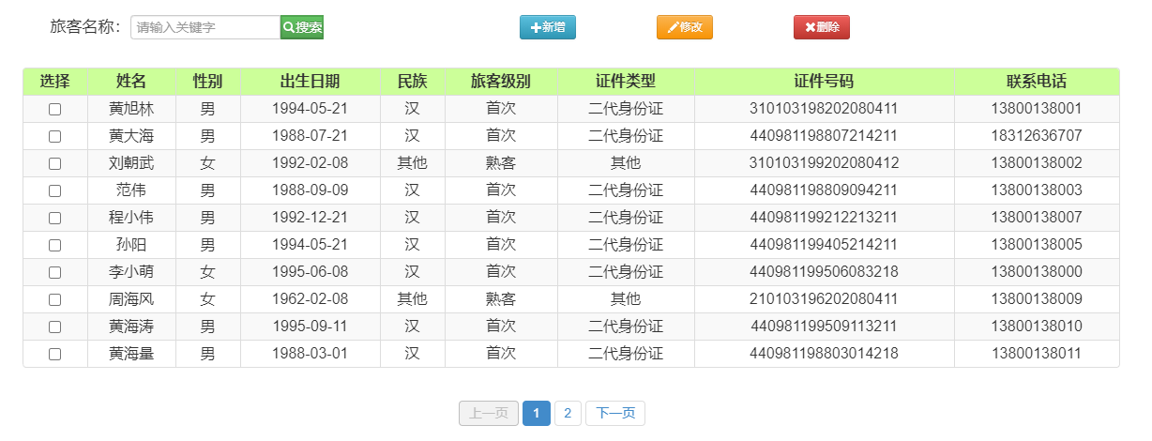Check the 李小萌 row checkbox

pos(55,272)
